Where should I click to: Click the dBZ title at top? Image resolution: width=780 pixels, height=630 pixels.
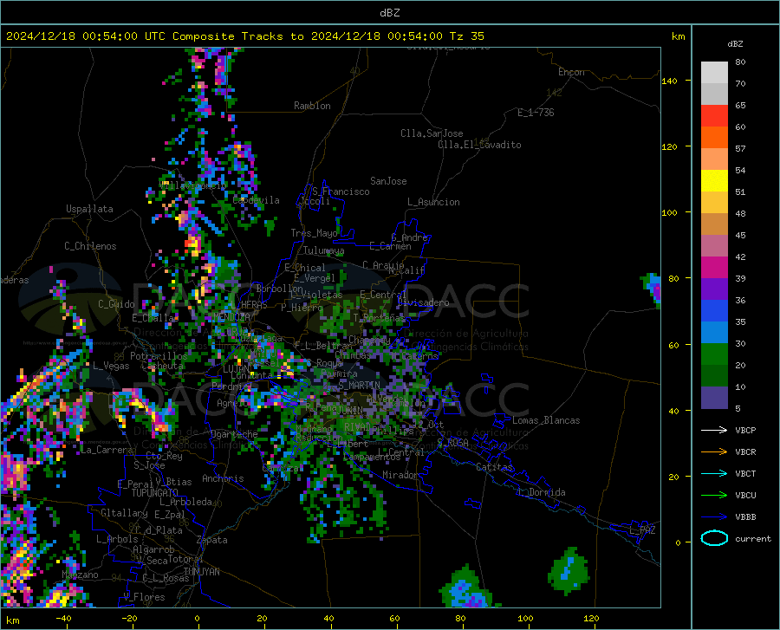pyautogui.click(x=389, y=13)
